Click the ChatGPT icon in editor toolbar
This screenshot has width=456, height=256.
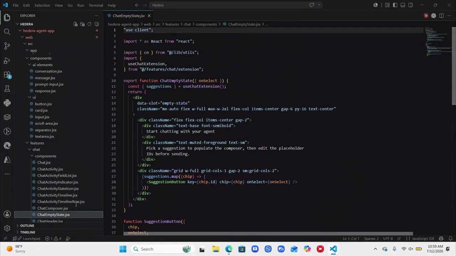[x=434, y=16]
